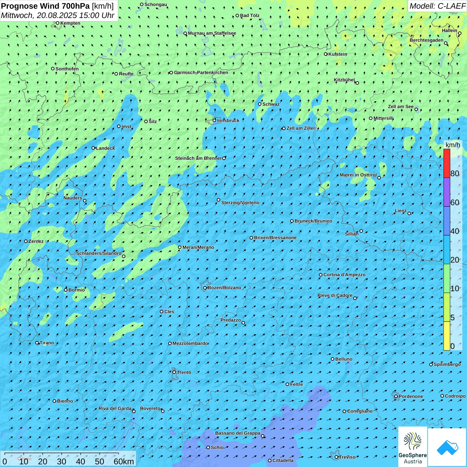Select the 'Mittwoch, 20.08.2025 15:00 Uhr' timestamp

coord(58,15)
